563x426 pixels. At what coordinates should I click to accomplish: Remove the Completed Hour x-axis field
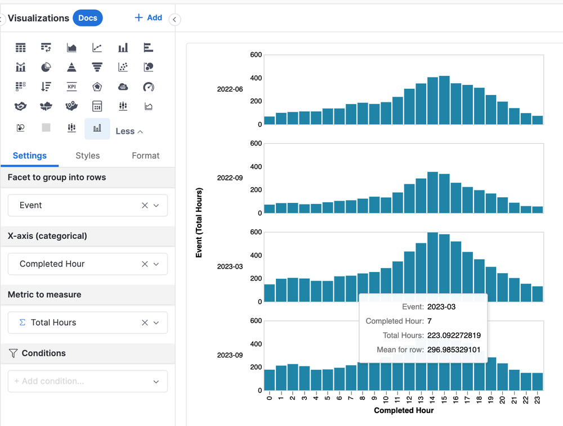pos(145,264)
